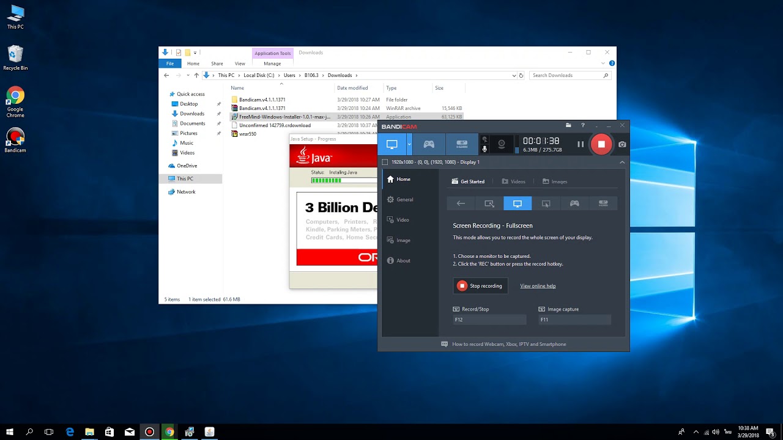Go up one folder in Explorer
The width and height of the screenshot is (783, 440).
click(x=196, y=75)
